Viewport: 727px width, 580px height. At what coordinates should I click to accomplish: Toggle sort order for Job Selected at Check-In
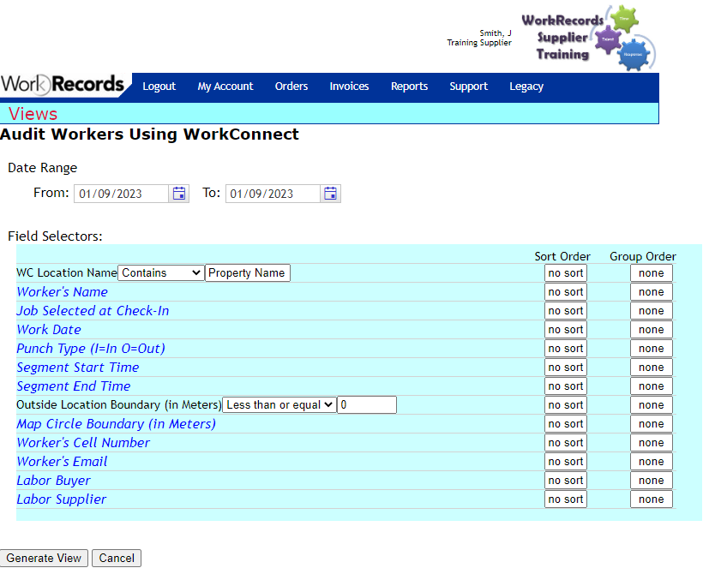pyautogui.click(x=566, y=311)
